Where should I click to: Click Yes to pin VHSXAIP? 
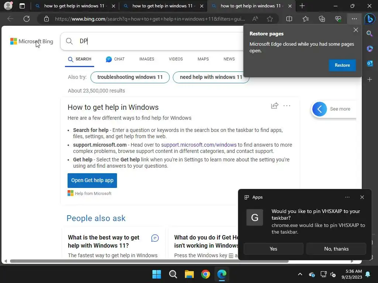coord(274,249)
